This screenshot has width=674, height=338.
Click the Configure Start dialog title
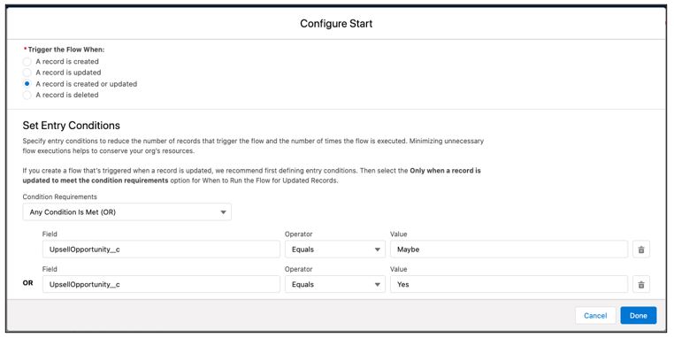[336, 24]
